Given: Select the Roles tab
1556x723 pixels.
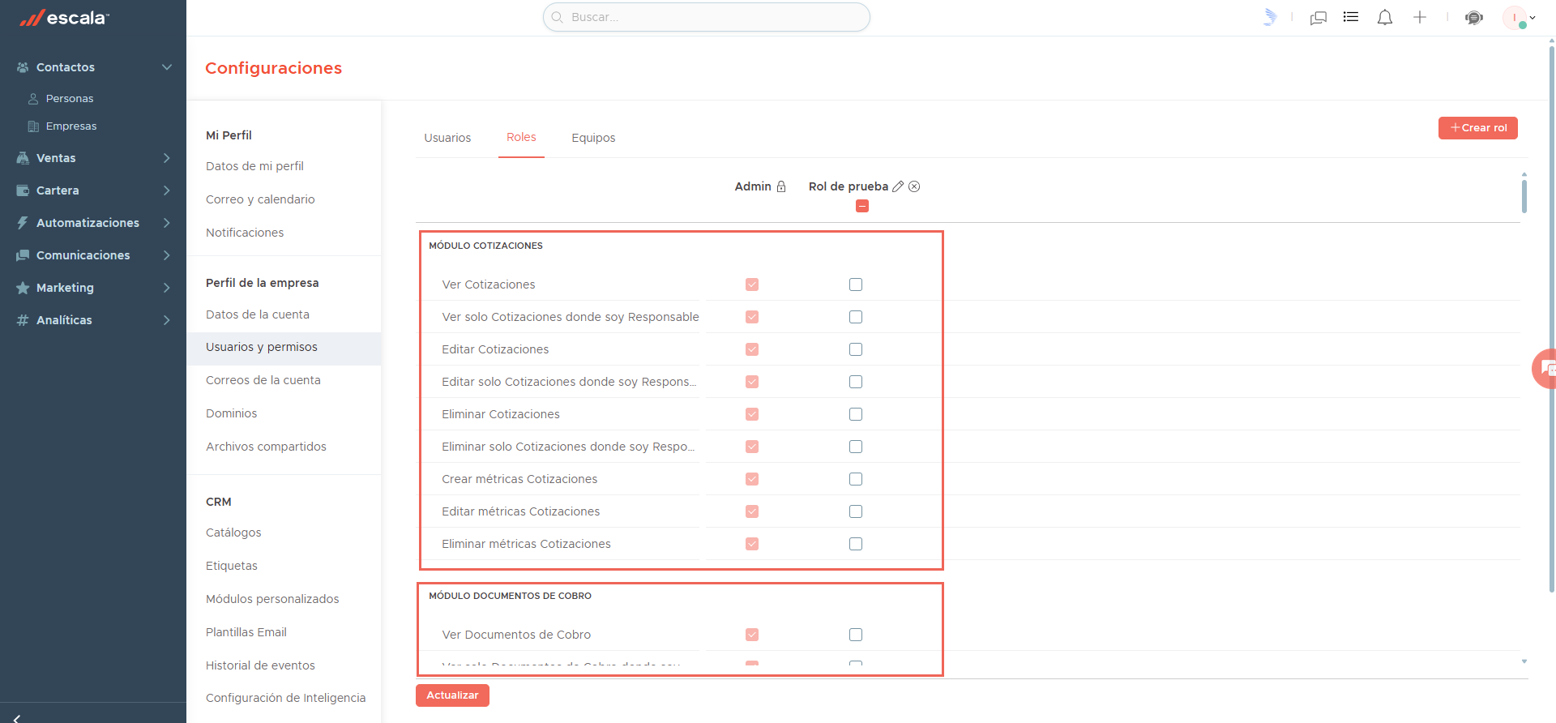Looking at the screenshot, I should 521,137.
